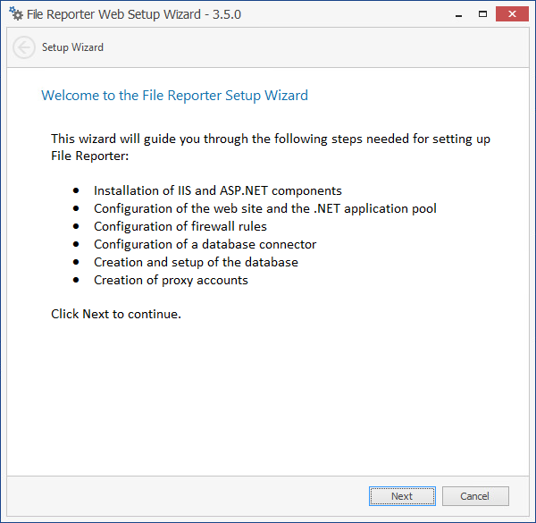Cancel the setup wizard
Viewport: 536px width, 523px height.
click(x=475, y=496)
